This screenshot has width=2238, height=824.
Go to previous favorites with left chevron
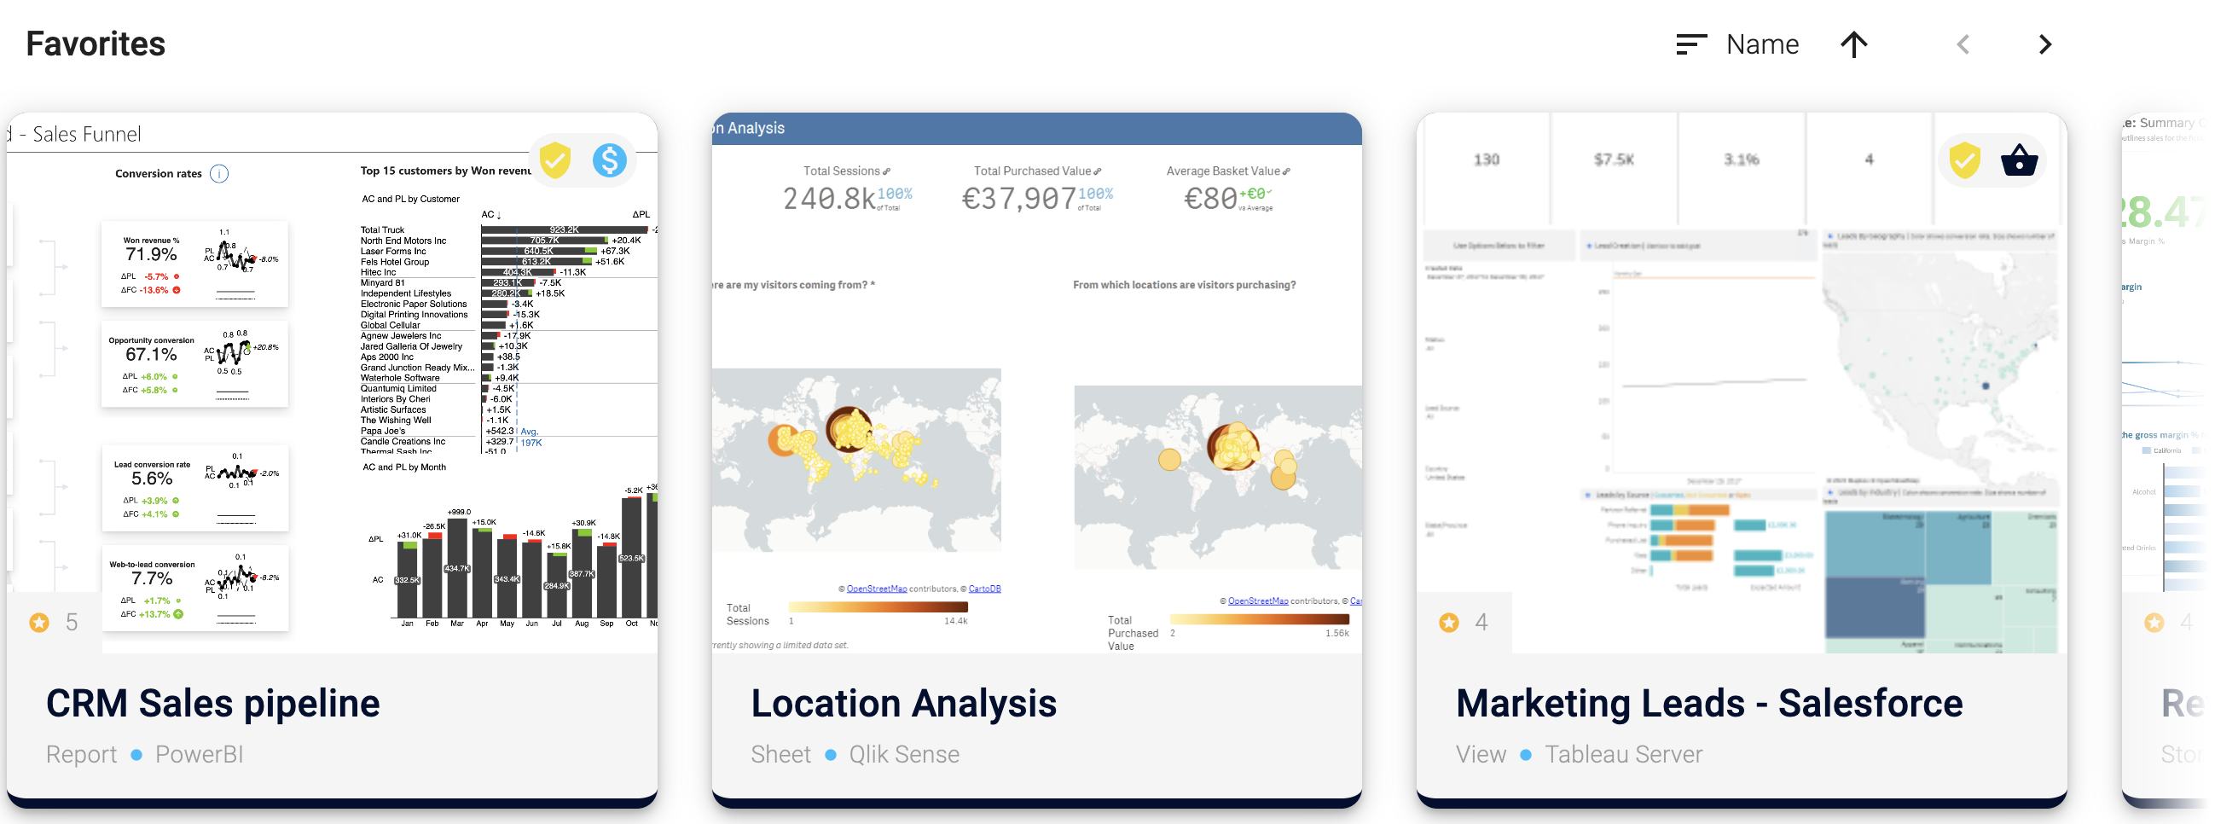[1963, 44]
